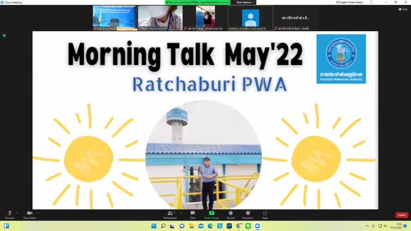Open Windows Start menu

click(154, 226)
